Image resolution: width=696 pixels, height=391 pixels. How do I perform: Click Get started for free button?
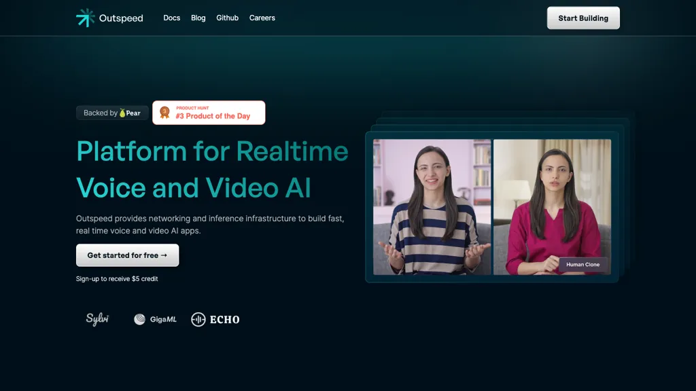tap(127, 255)
